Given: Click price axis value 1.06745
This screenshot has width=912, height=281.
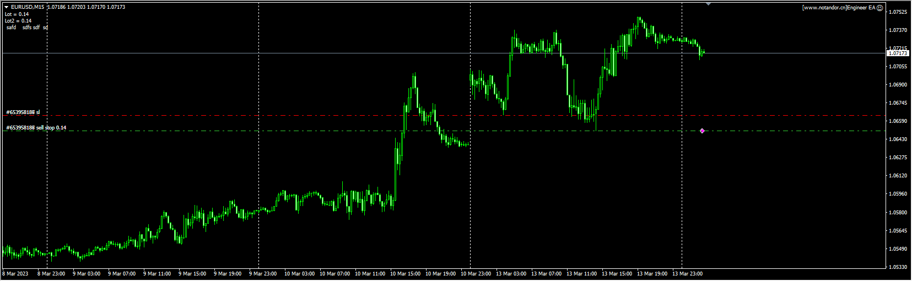Looking at the screenshot, I should click(x=898, y=103).
